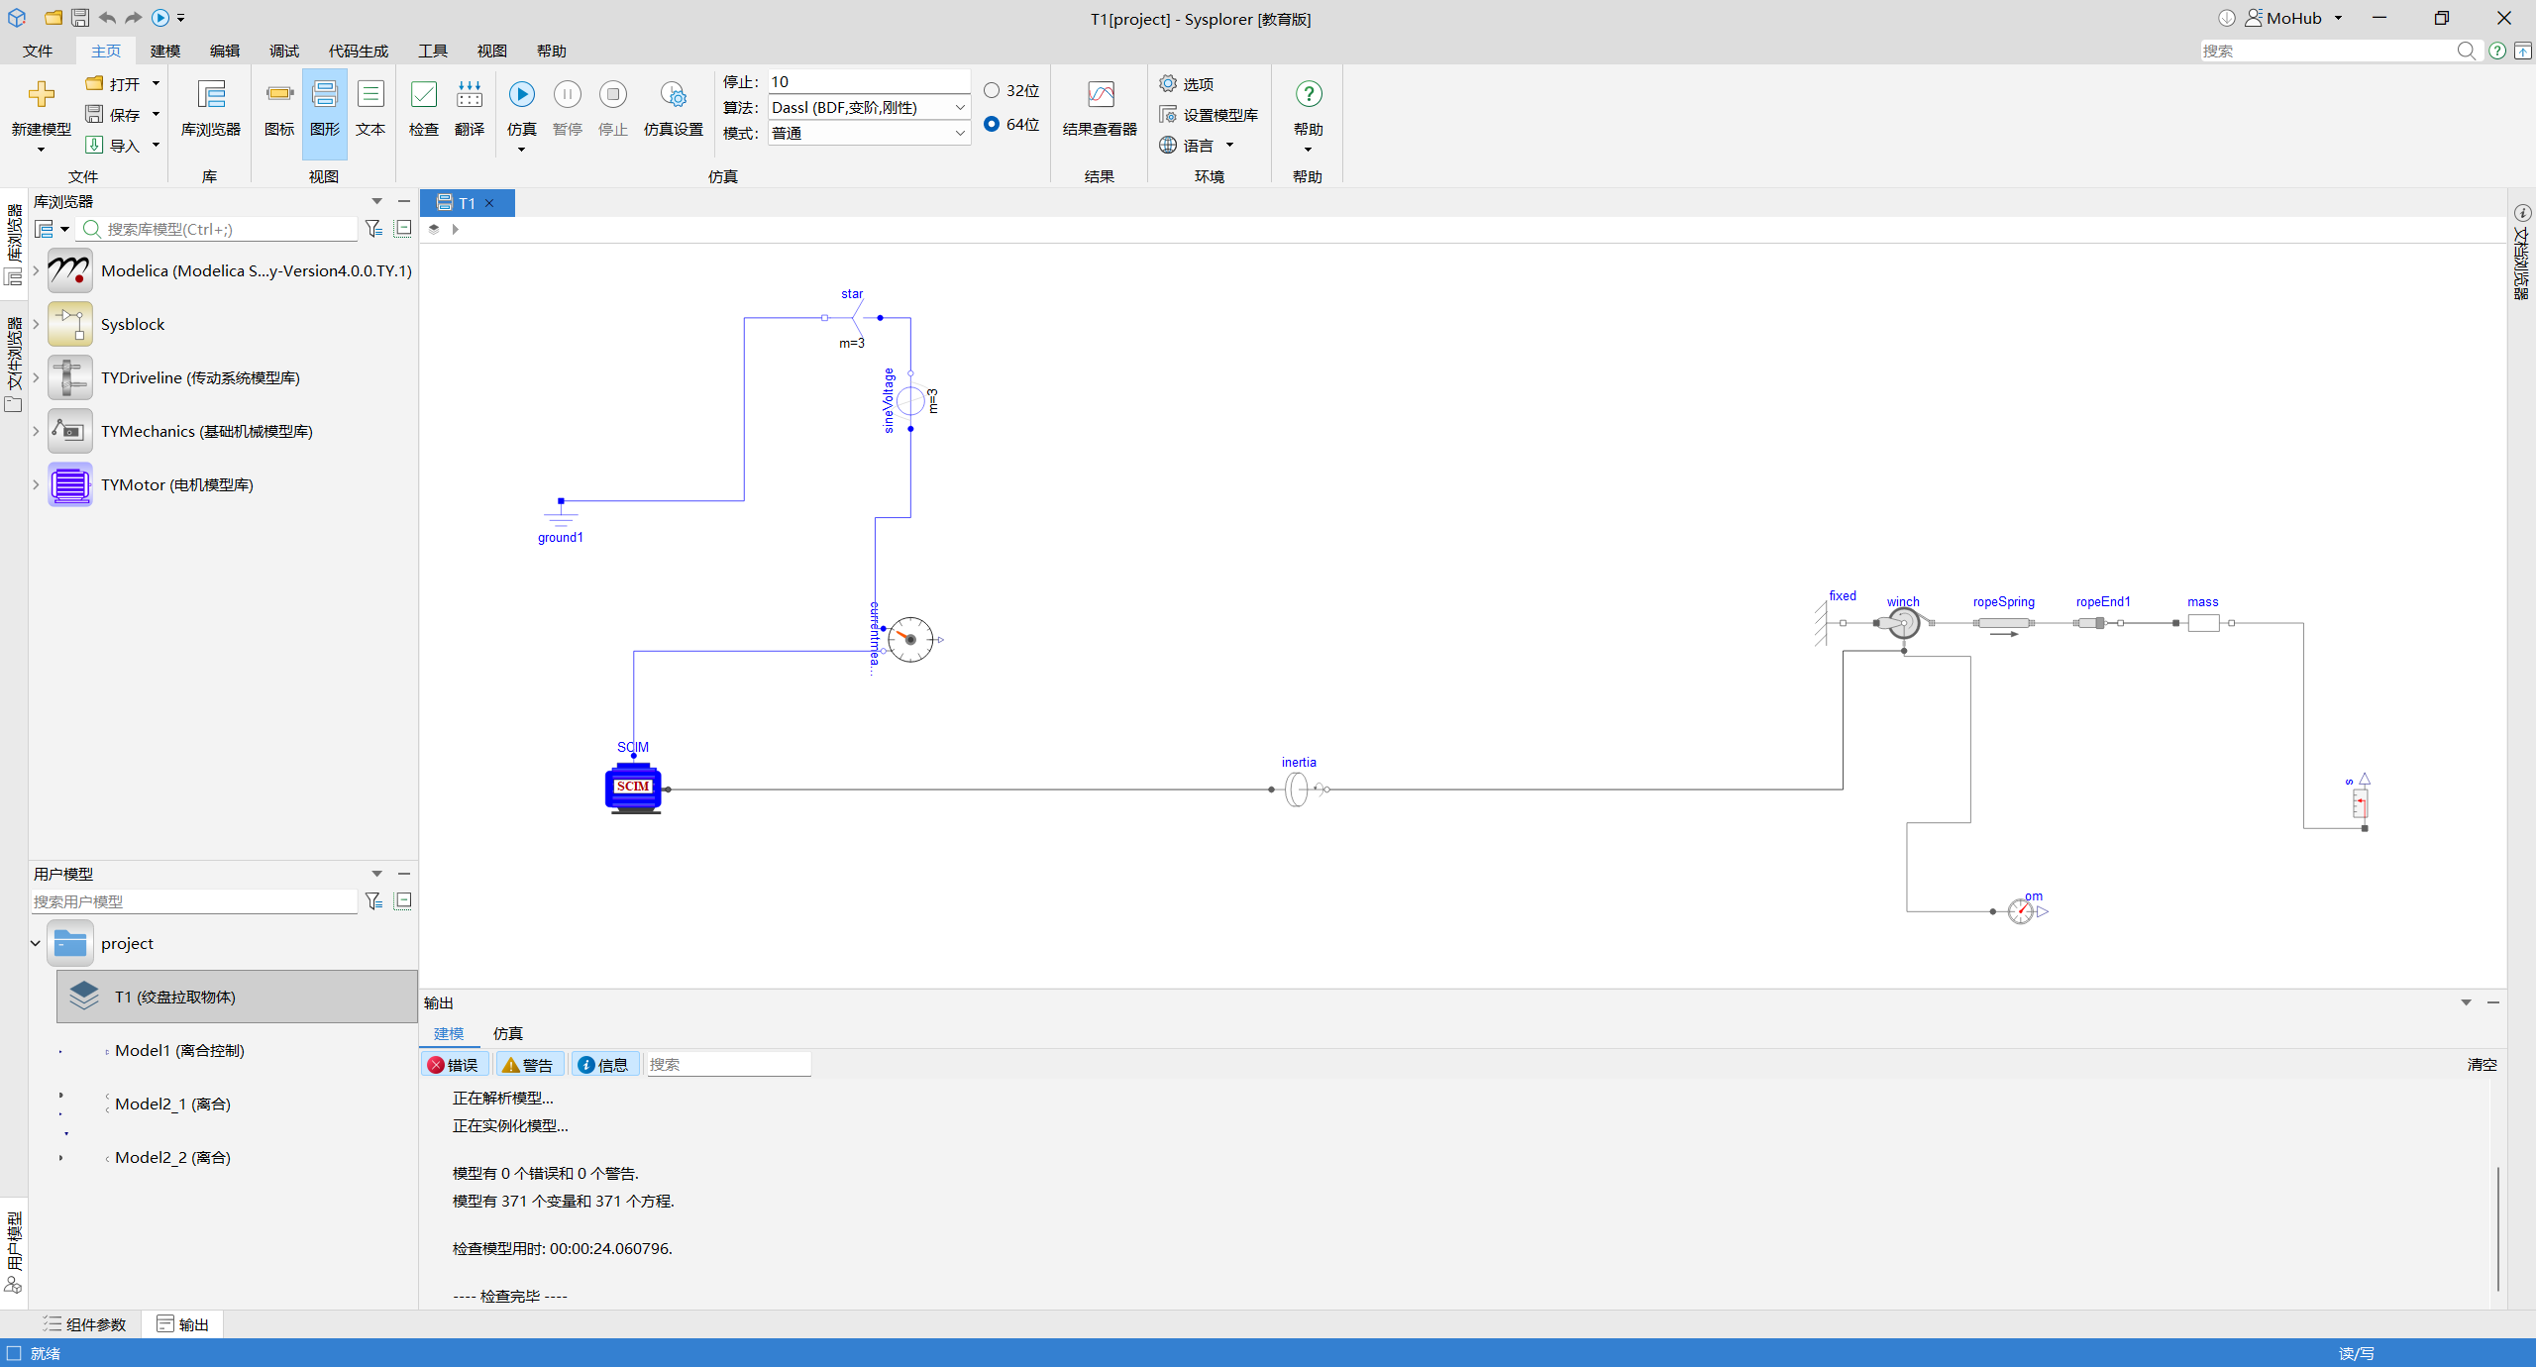This screenshot has width=2536, height=1367.
Task: Switch to the 建模 ribbon tab
Action: [x=165, y=51]
